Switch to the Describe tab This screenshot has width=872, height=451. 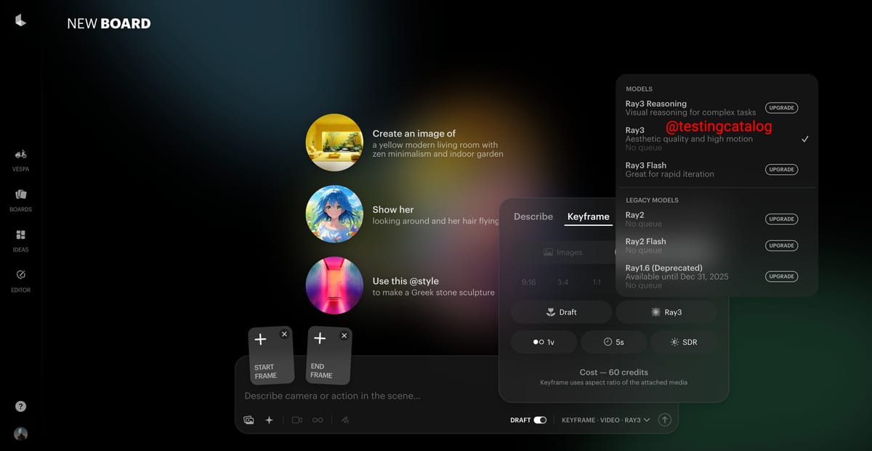pos(533,216)
